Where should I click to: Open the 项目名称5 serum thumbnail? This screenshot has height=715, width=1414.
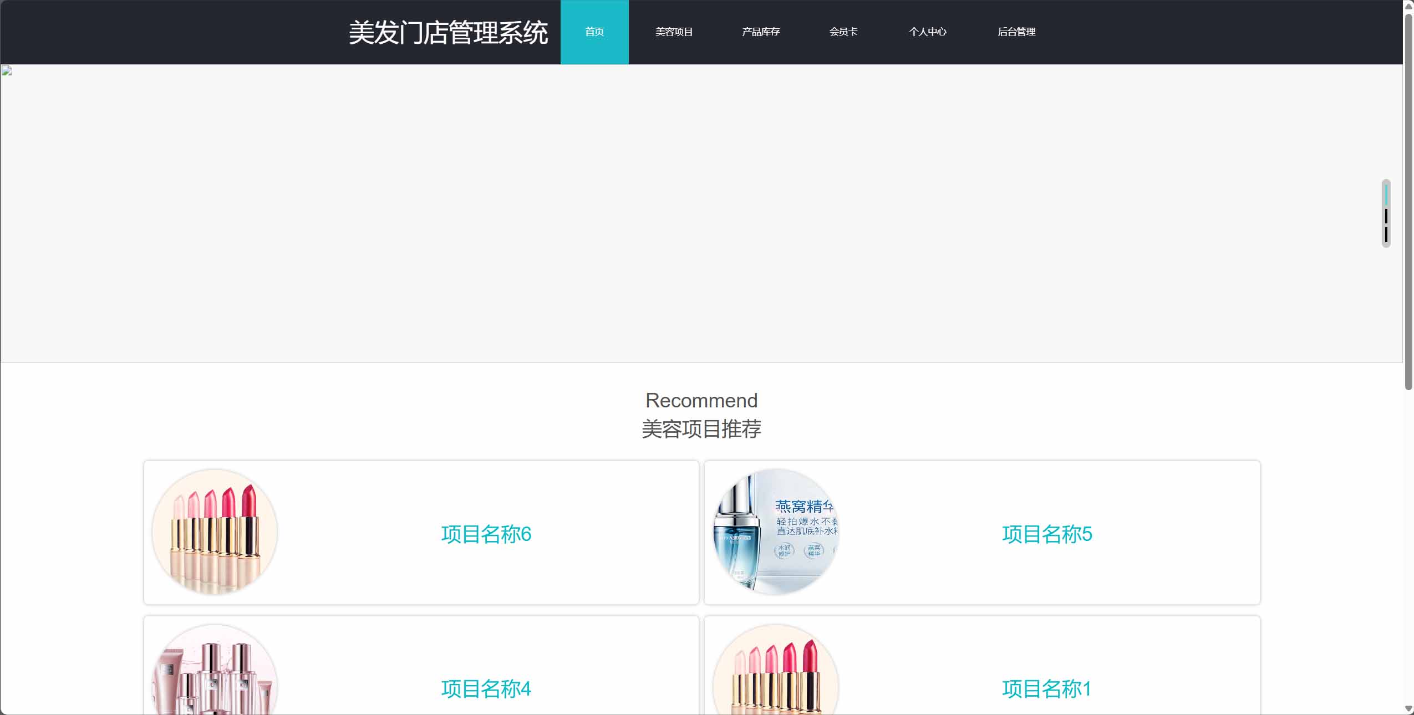tap(775, 532)
